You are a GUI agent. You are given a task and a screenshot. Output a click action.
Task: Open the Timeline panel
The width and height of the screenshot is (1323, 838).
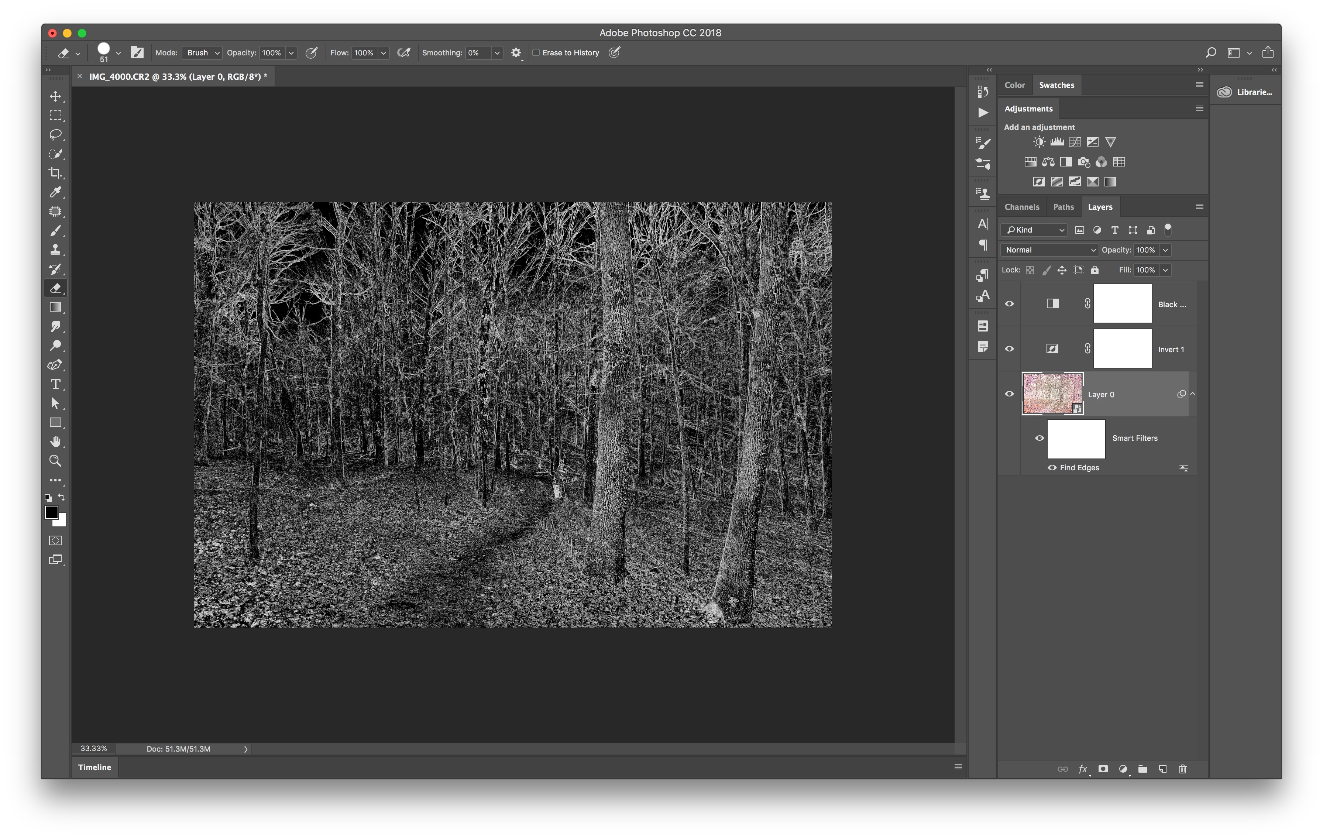(94, 767)
